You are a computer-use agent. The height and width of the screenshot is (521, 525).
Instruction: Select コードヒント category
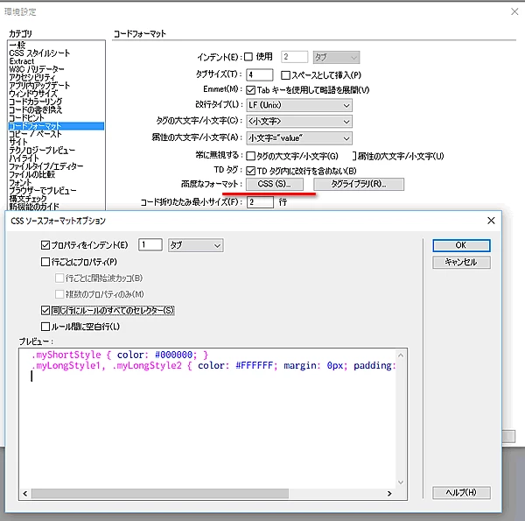26,117
